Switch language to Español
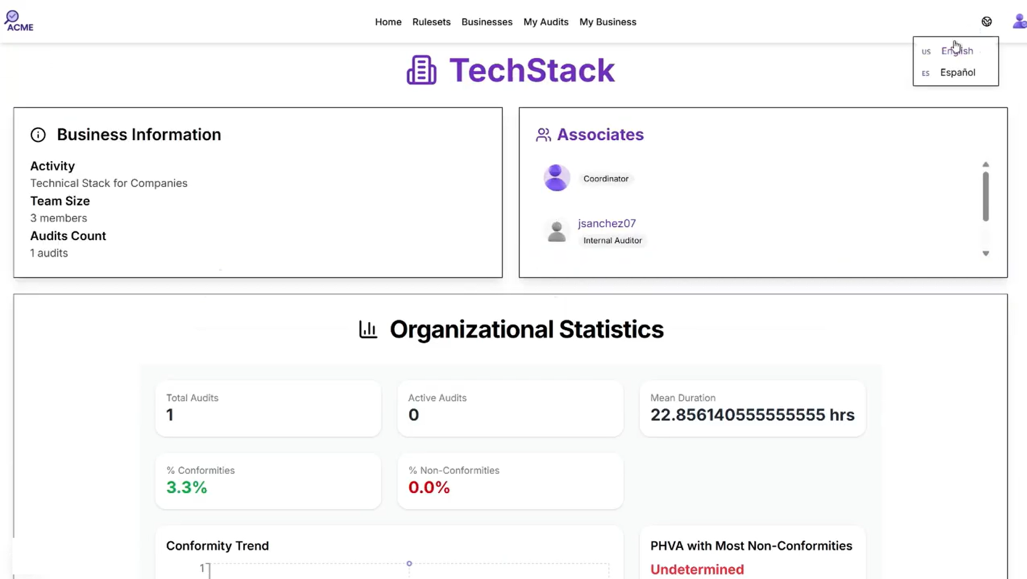Viewport: 1027px width, 579px height. [957, 73]
